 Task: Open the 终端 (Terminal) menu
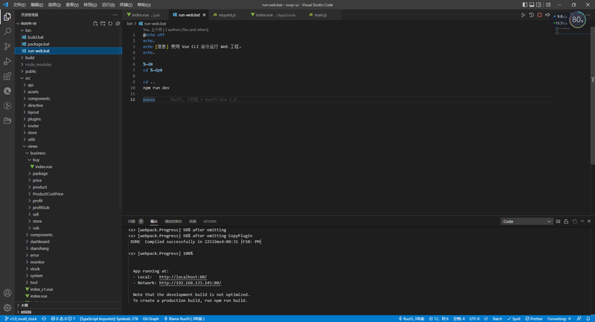126,5
